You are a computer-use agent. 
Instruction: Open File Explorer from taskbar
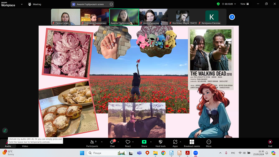(x=155, y=153)
